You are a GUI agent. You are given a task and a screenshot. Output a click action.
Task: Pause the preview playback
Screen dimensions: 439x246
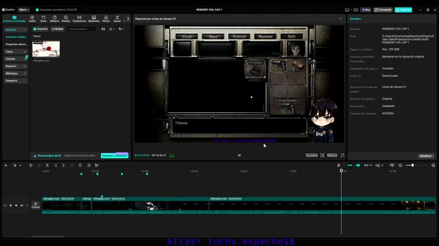coord(239,155)
